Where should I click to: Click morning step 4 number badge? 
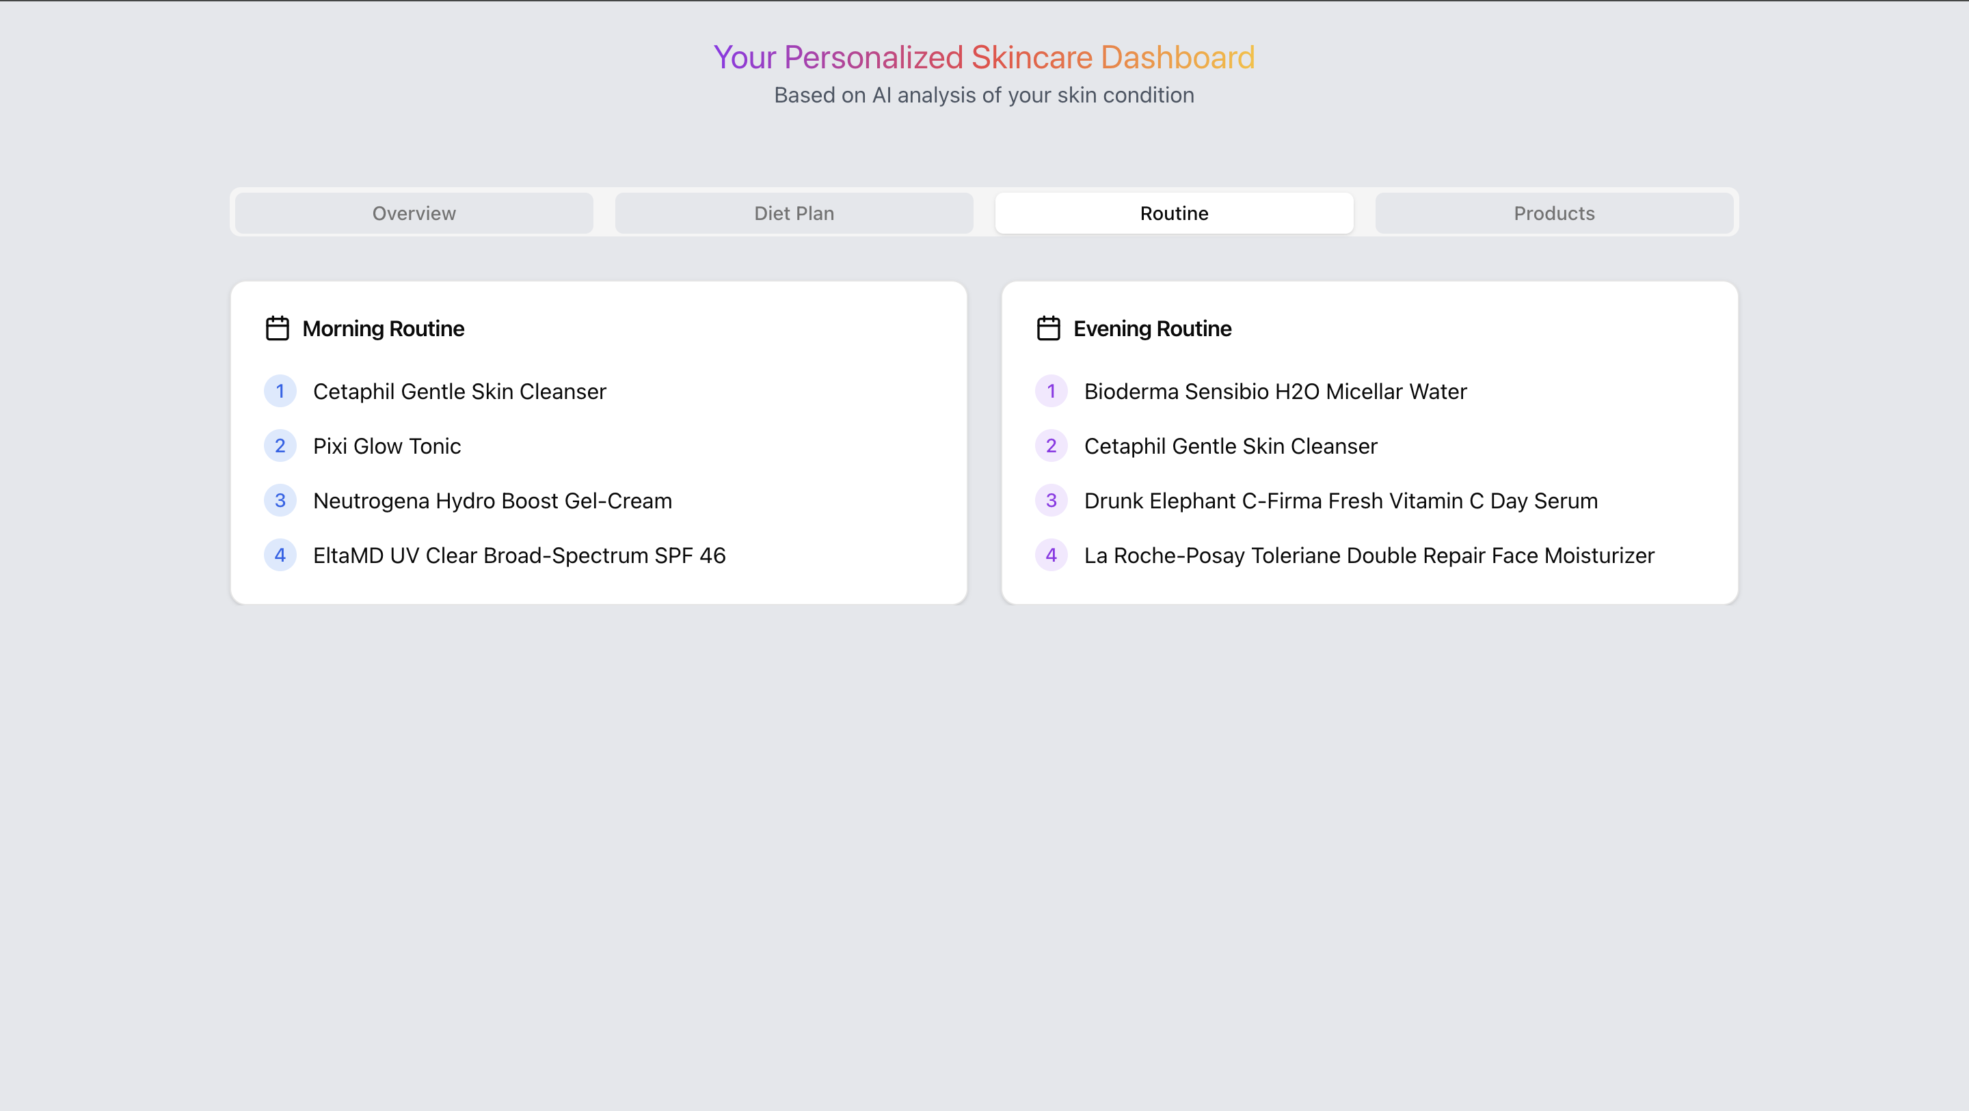pos(280,555)
